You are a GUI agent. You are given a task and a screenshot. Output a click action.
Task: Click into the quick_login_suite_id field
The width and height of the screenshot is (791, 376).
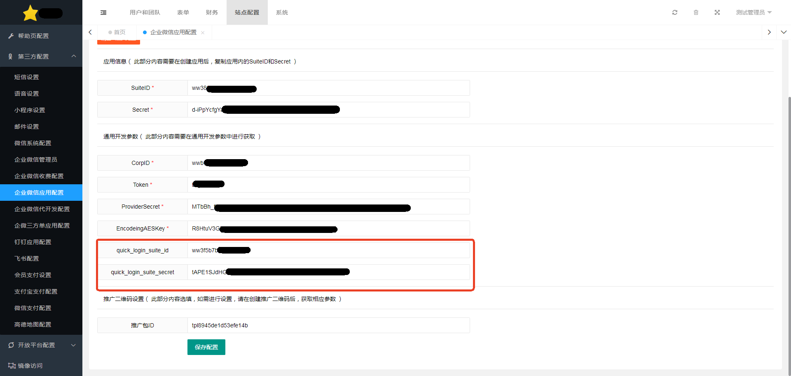pos(358,250)
